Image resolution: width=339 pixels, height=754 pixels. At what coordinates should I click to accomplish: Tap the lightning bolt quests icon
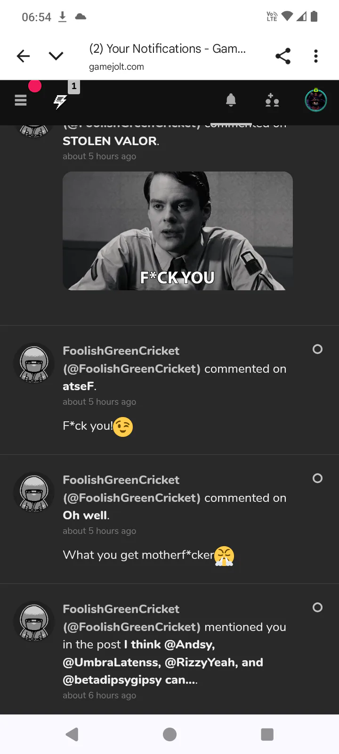click(x=60, y=101)
